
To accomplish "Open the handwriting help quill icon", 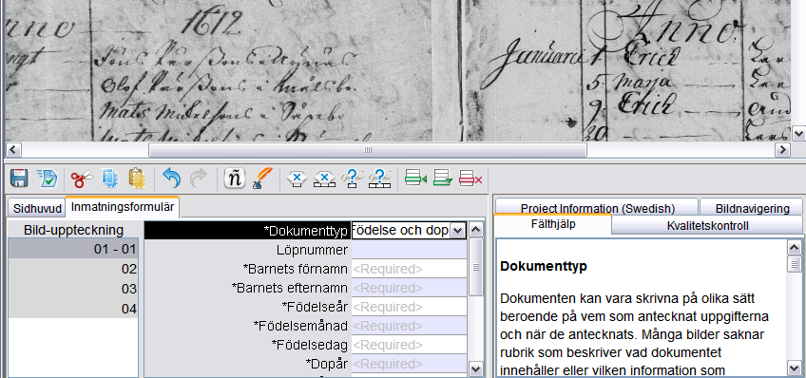I will (261, 179).
